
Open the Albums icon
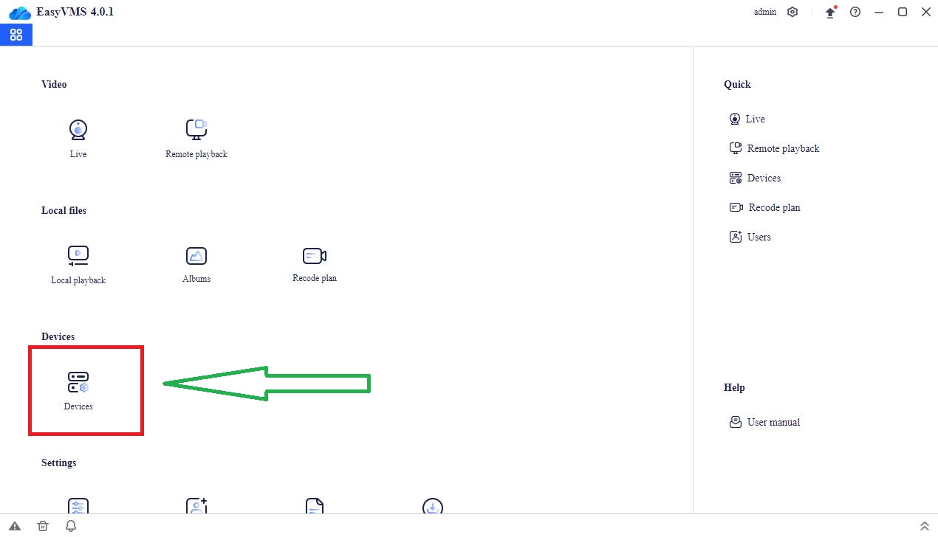click(x=196, y=257)
